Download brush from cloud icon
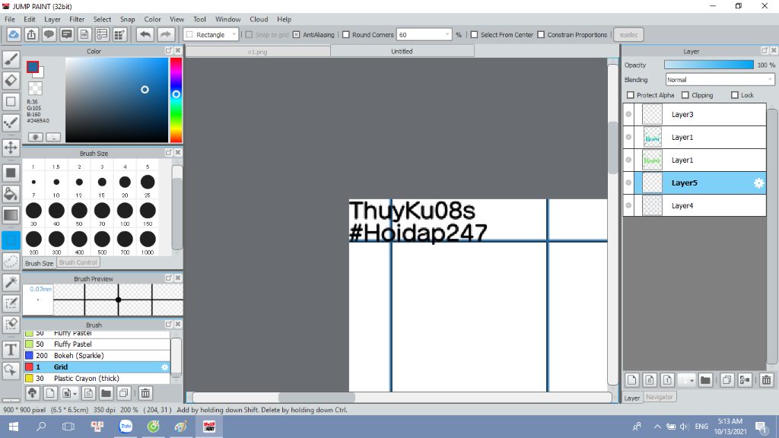Screen dimensions: 779x438 pos(32,393)
